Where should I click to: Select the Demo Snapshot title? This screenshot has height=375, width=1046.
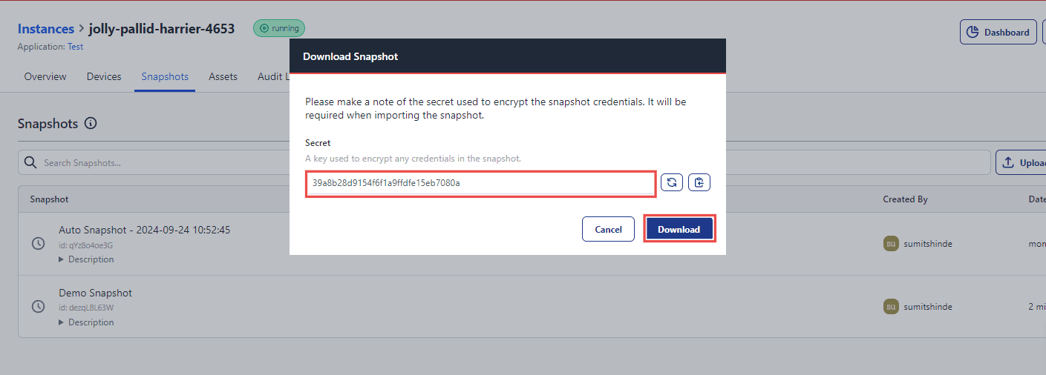(x=96, y=293)
